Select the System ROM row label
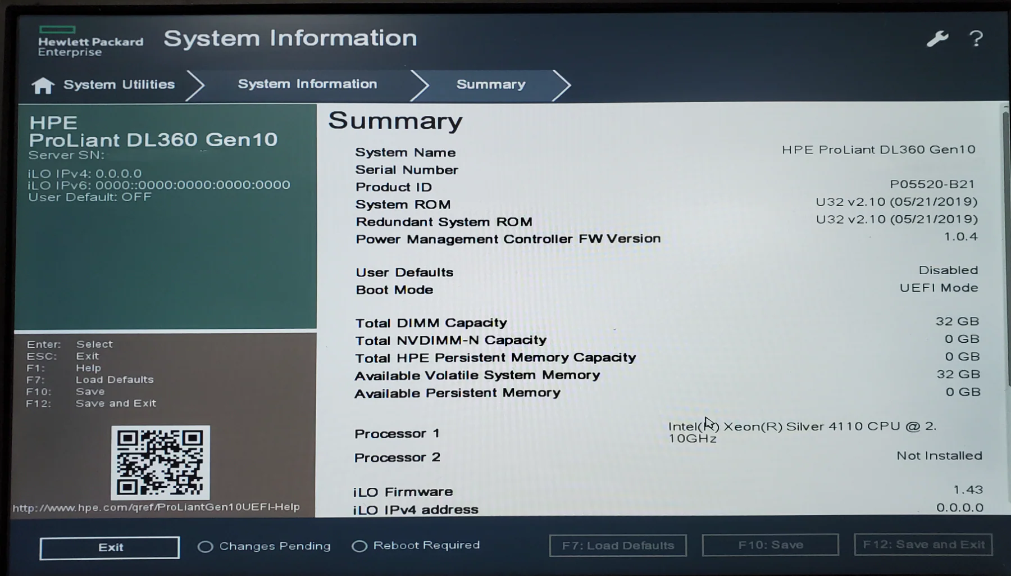 pyautogui.click(x=403, y=205)
